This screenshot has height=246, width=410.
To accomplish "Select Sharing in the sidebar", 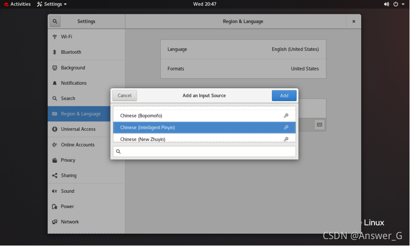I will 86,176.
